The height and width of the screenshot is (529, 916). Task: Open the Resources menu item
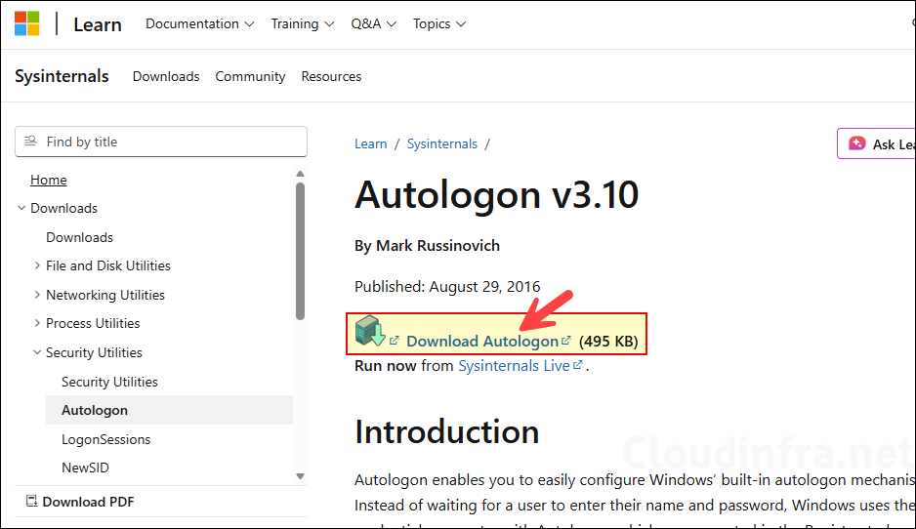[x=331, y=76]
